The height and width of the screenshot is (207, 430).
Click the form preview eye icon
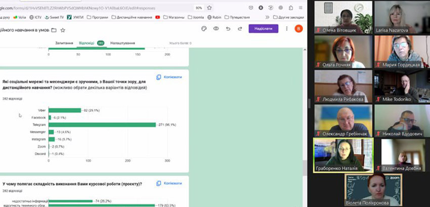click(x=216, y=29)
